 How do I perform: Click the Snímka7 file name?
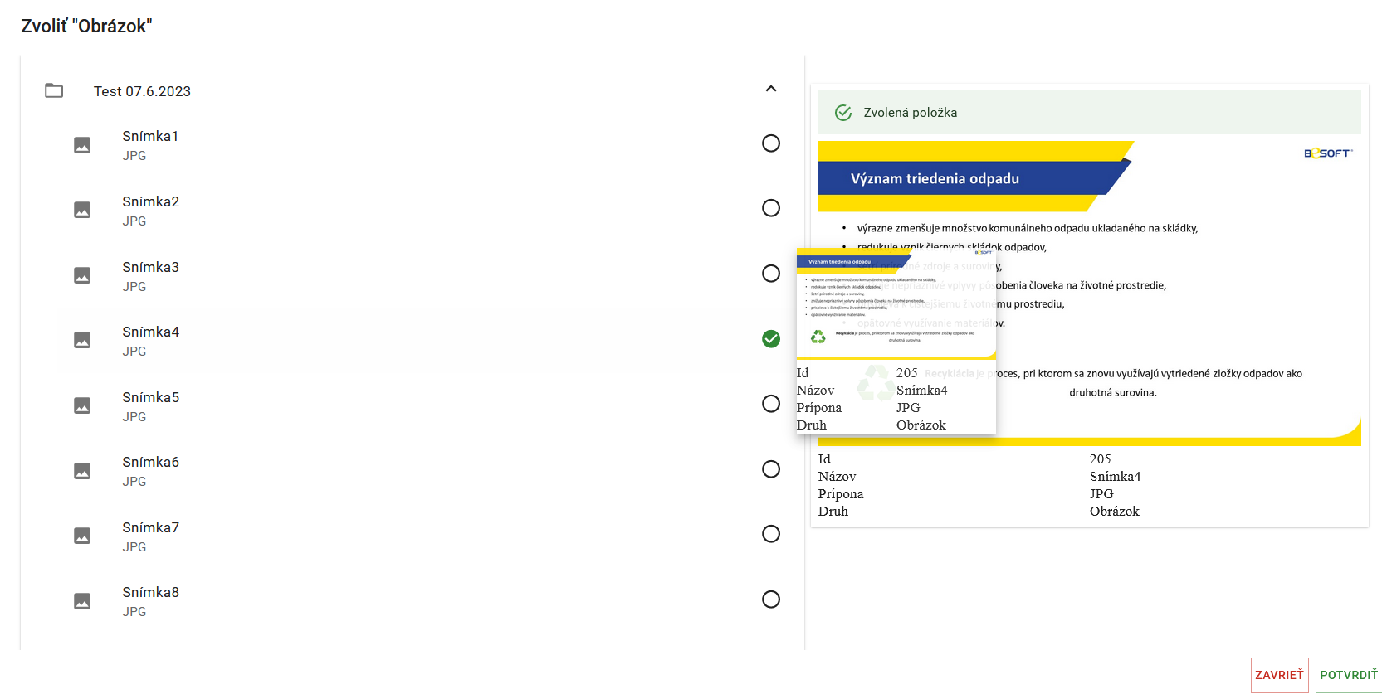coord(150,527)
